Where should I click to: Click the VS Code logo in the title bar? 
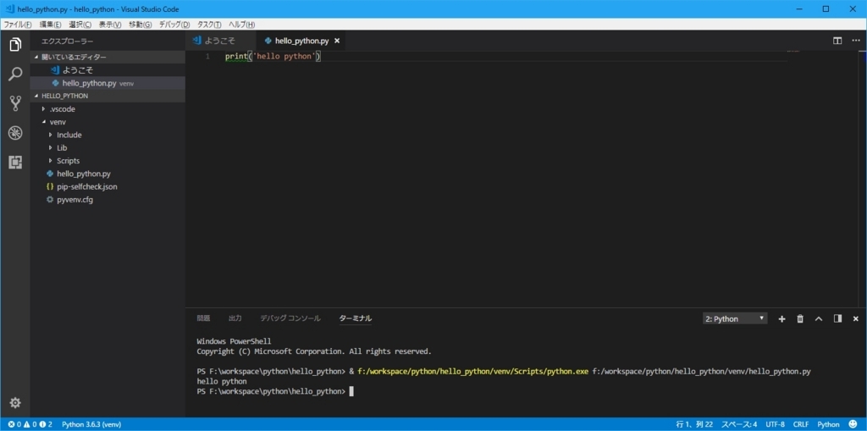click(10, 8)
